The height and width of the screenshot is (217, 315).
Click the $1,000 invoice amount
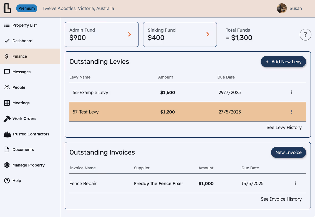(x=206, y=183)
